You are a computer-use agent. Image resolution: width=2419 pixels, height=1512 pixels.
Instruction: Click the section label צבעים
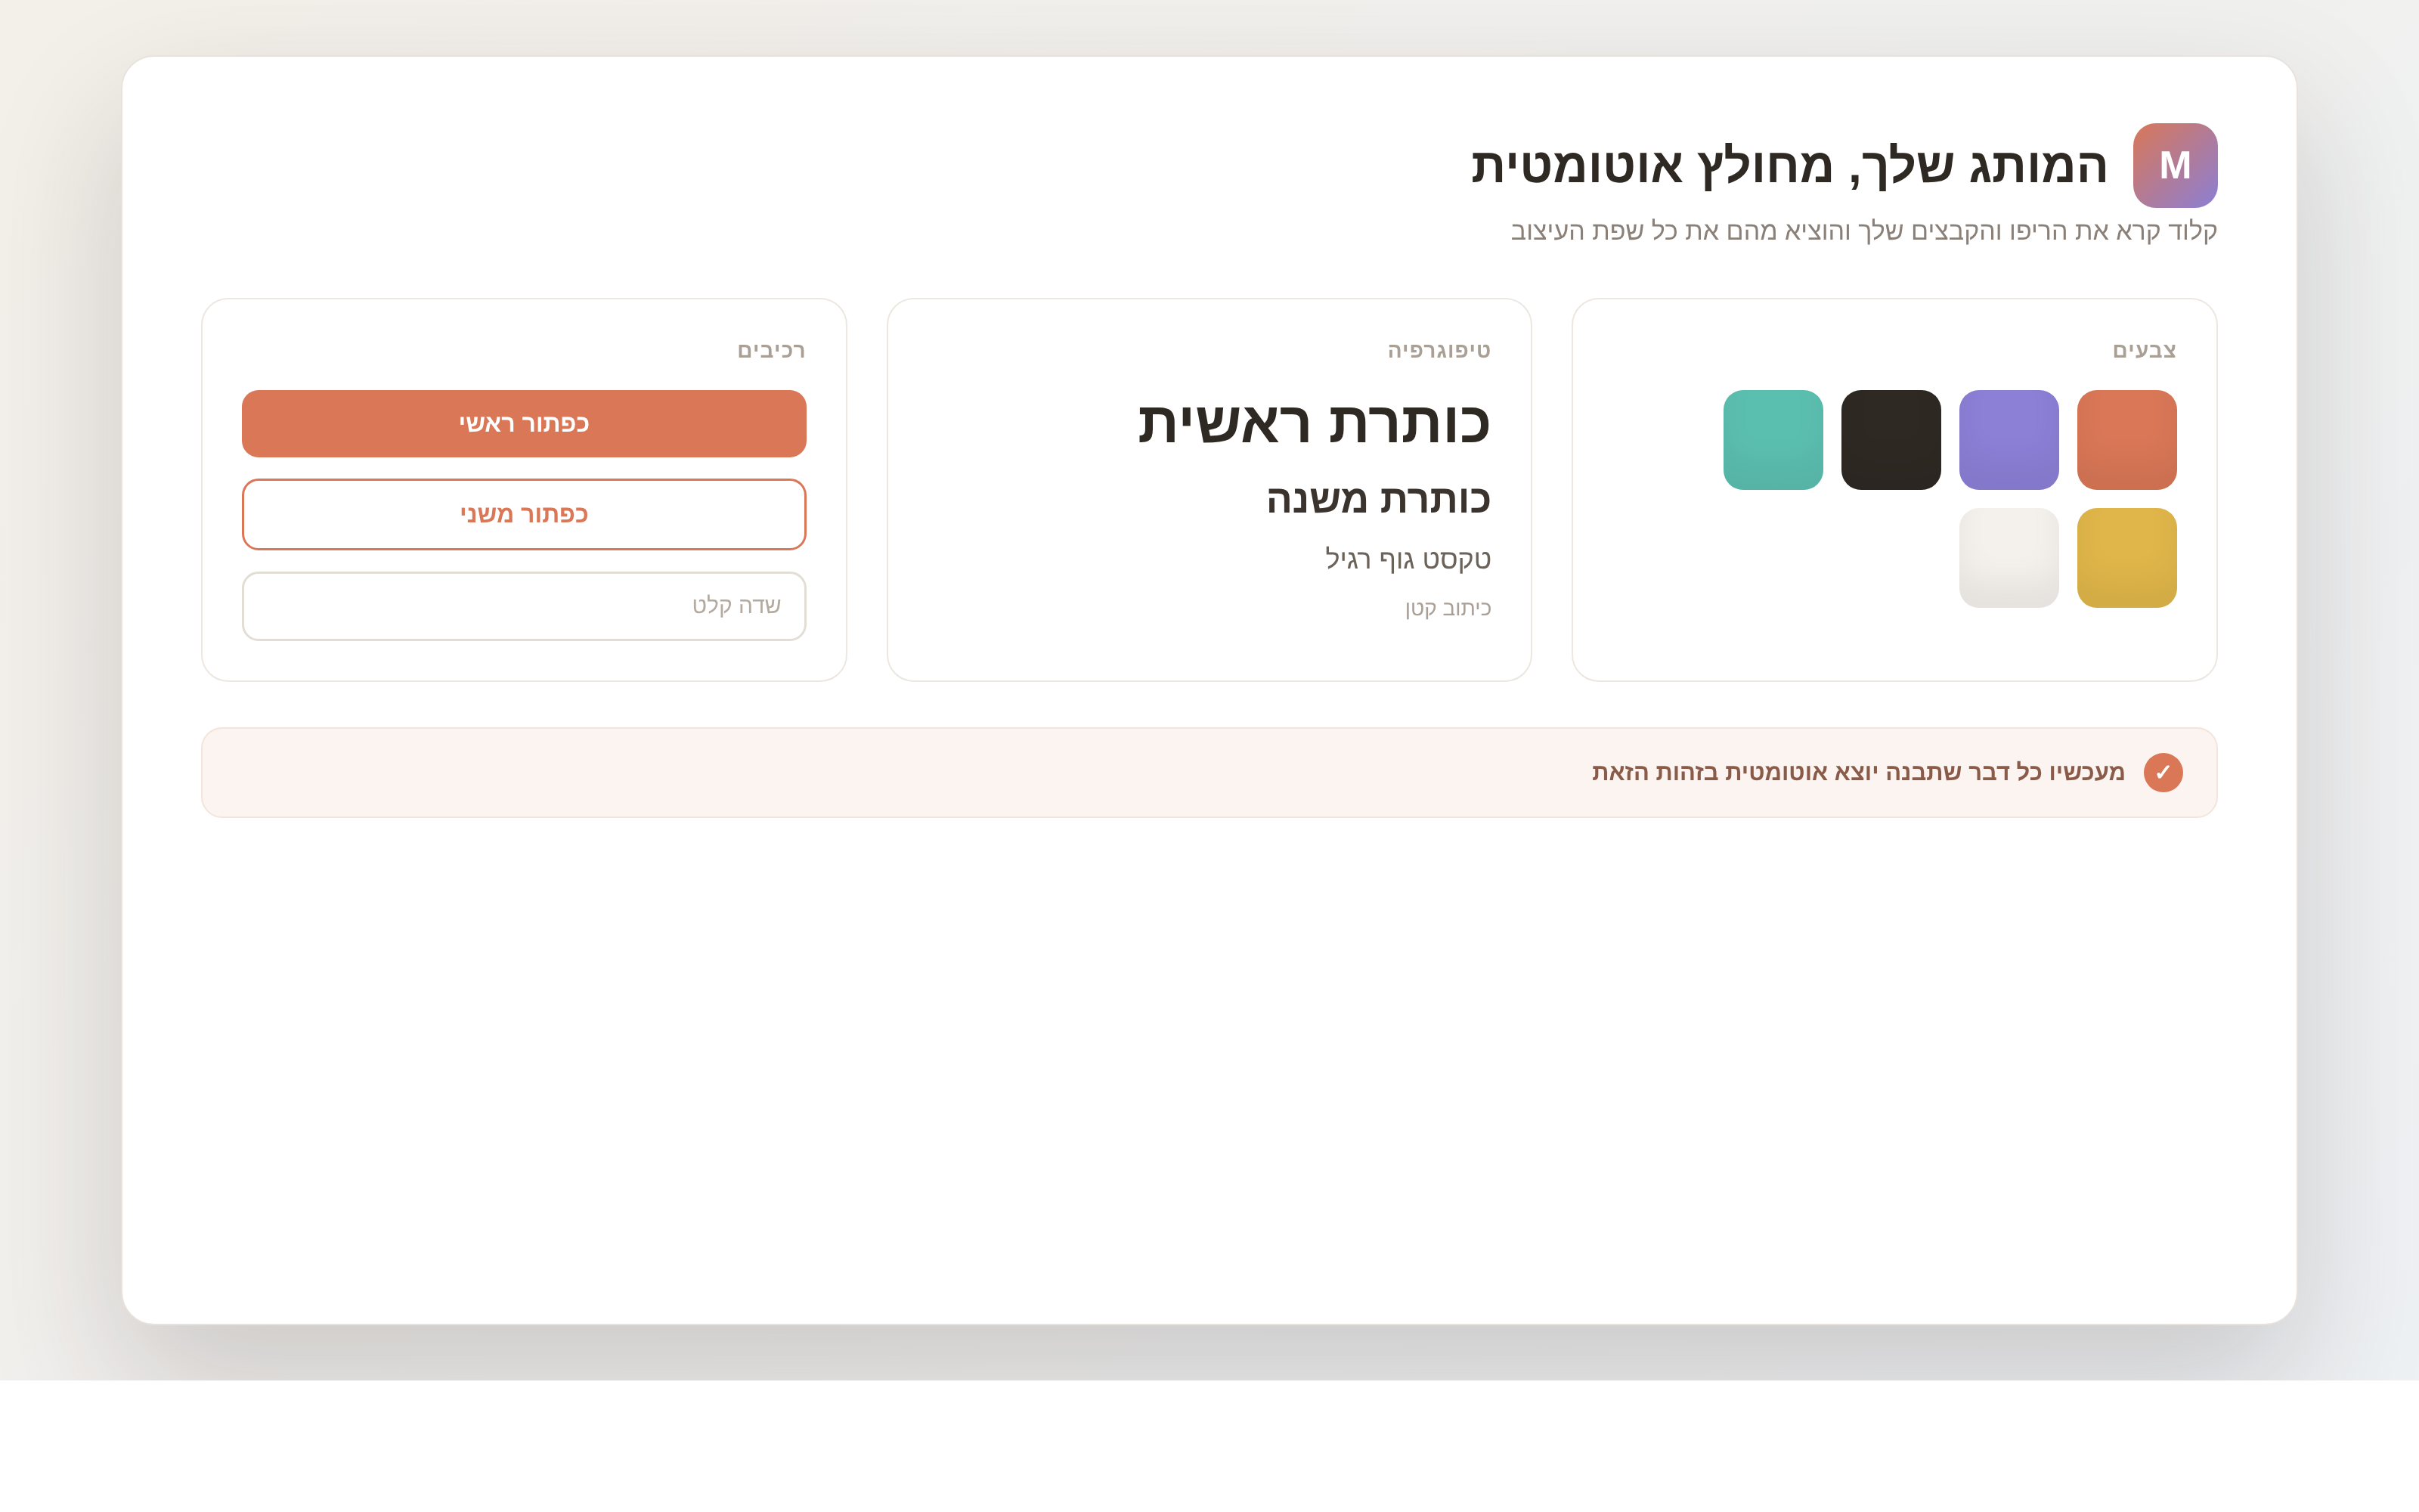[2143, 350]
